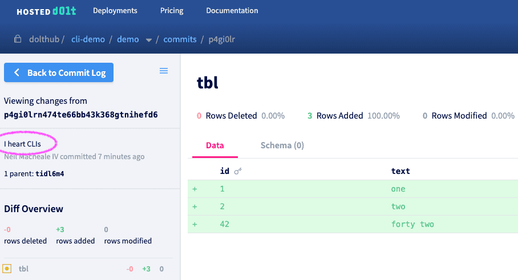Viewport: 518px width, 280px height.
Task: Click the plus marker on row 2
Action: pyautogui.click(x=195, y=206)
